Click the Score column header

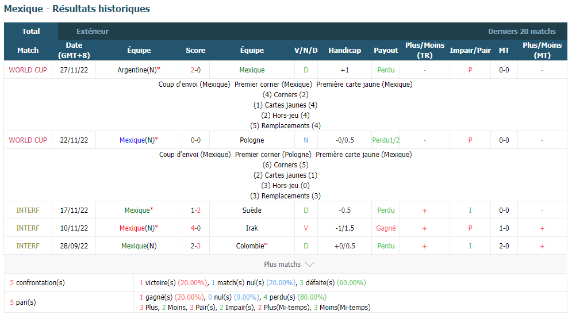[195, 51]
